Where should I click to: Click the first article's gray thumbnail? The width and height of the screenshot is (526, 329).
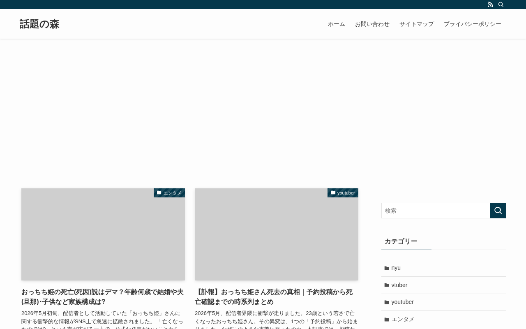103,234
